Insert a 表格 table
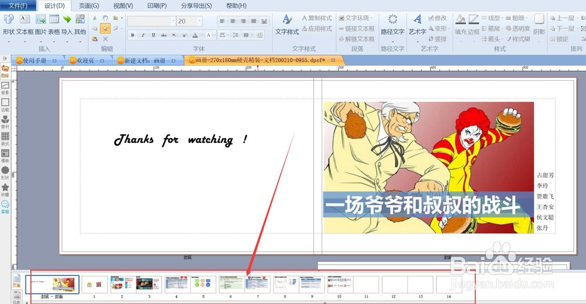This screenshot has width=586, height=304. [54, 25]
